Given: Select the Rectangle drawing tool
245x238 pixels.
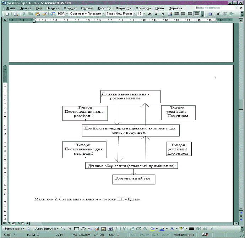Looking at the screenshot, I should pyautogui.click(x=77, y=229).
